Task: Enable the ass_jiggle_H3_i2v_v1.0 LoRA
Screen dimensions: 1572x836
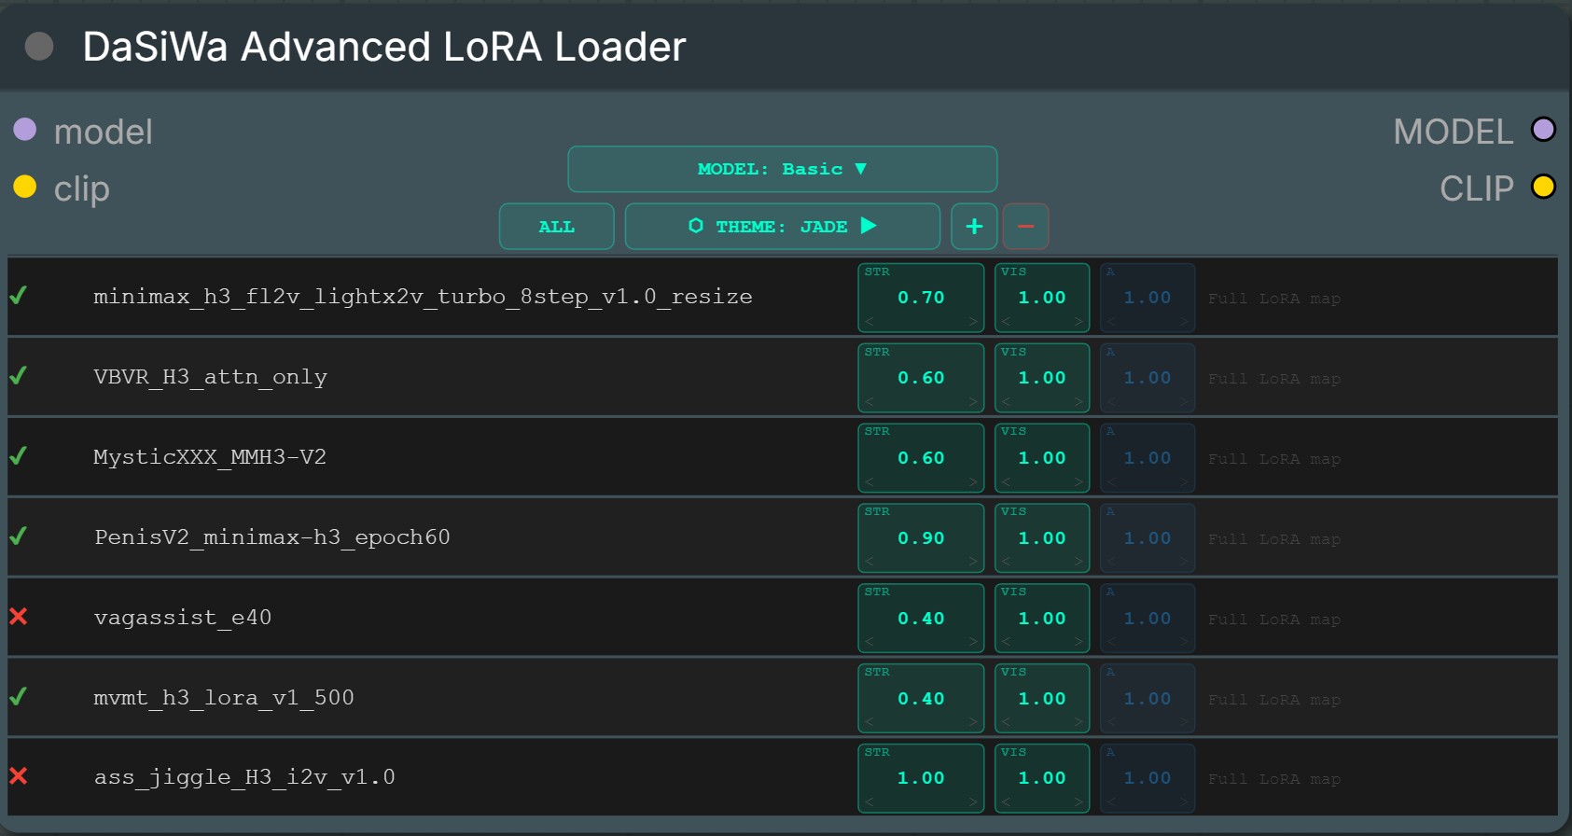Action: (x=18, y=776)
